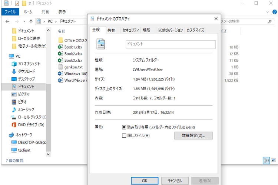Click the ドキュメント address bar breadcrumb
The image size is (278, 185).
67,21
